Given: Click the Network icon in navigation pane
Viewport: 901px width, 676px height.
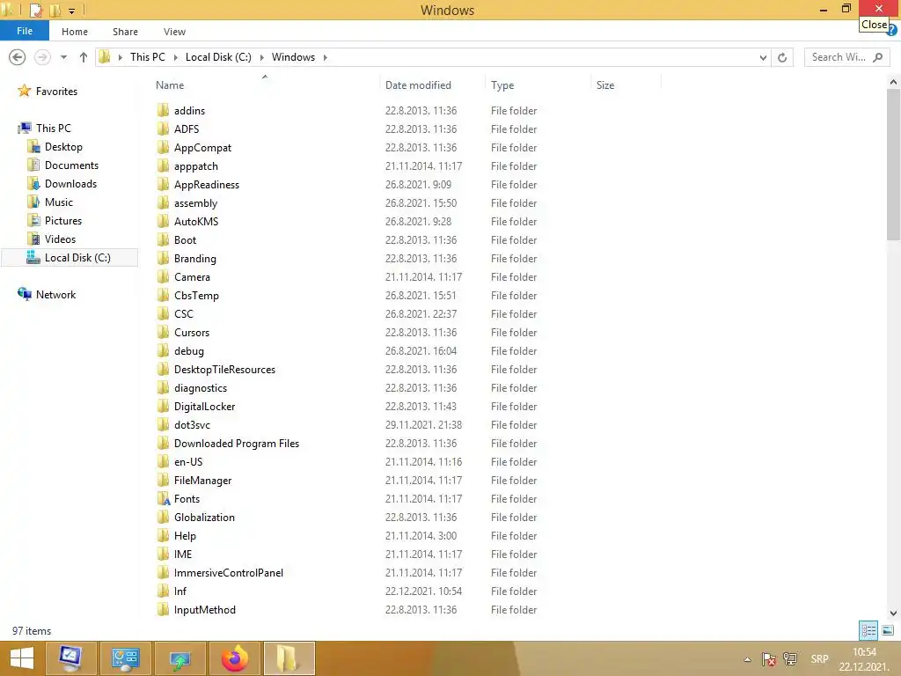Looking at the screenshot, I should 24,294.
